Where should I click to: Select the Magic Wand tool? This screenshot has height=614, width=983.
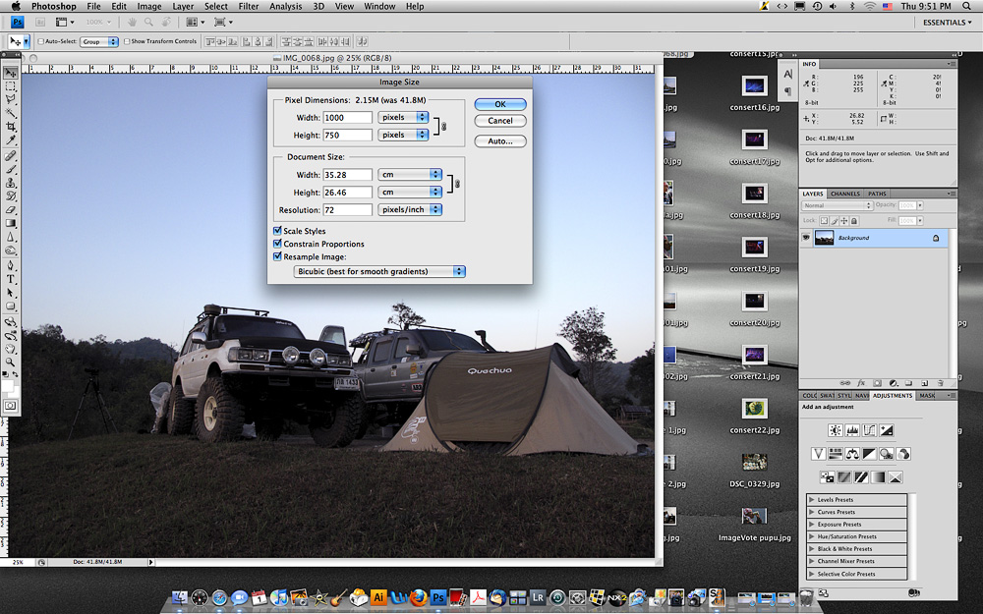11,113
